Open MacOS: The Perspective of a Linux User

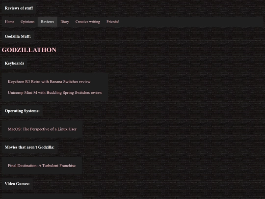pyautogui.click(x=42, y=129)
